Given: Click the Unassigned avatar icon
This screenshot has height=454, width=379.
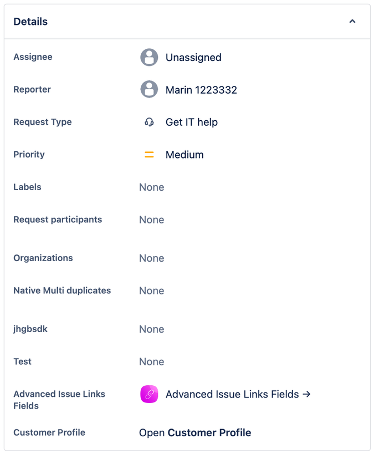Looking at the screenshot, I should [x=149, y=57].
